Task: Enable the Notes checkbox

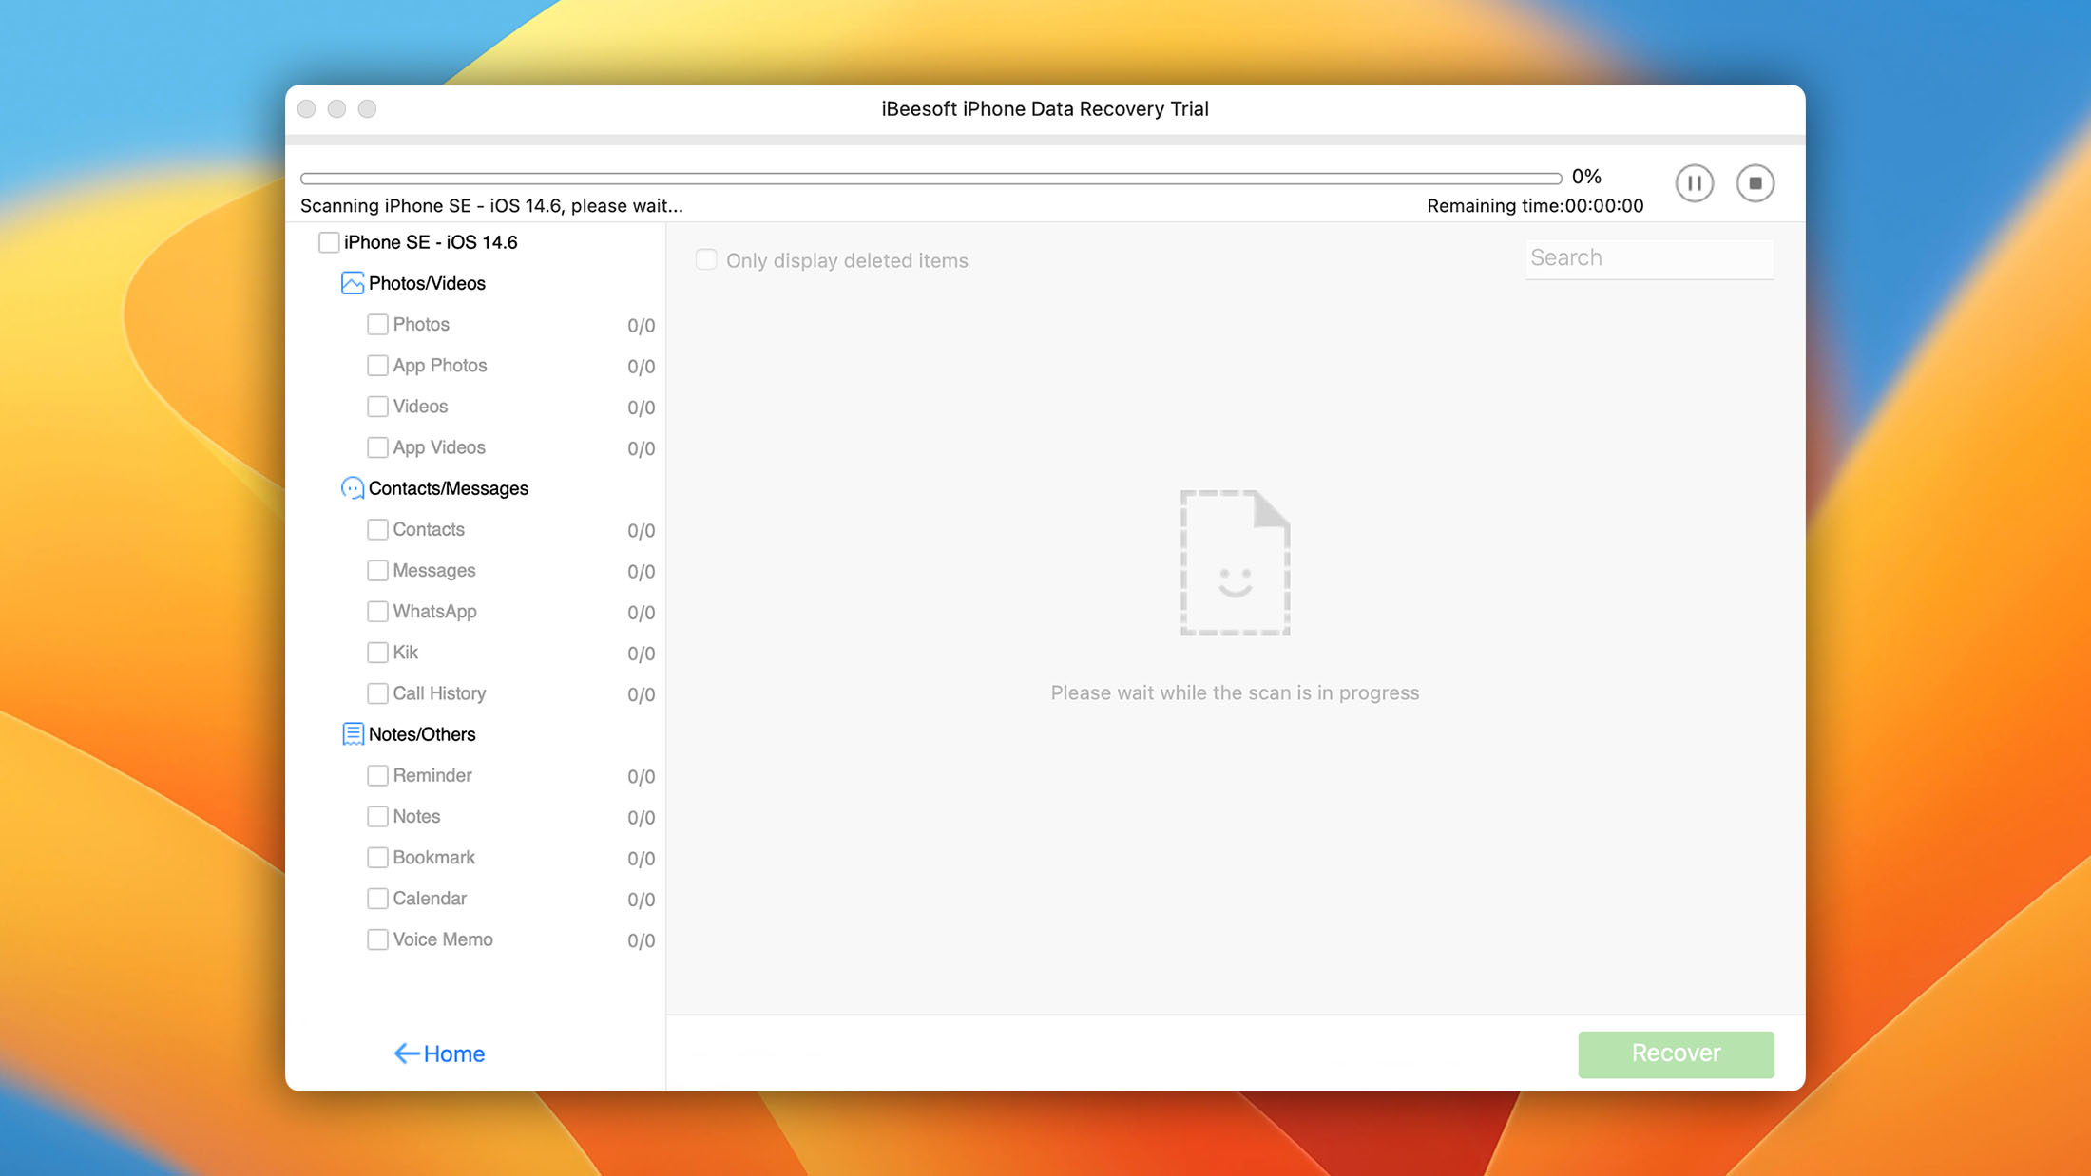Action: pyautogui.click(x=377, y=817)
